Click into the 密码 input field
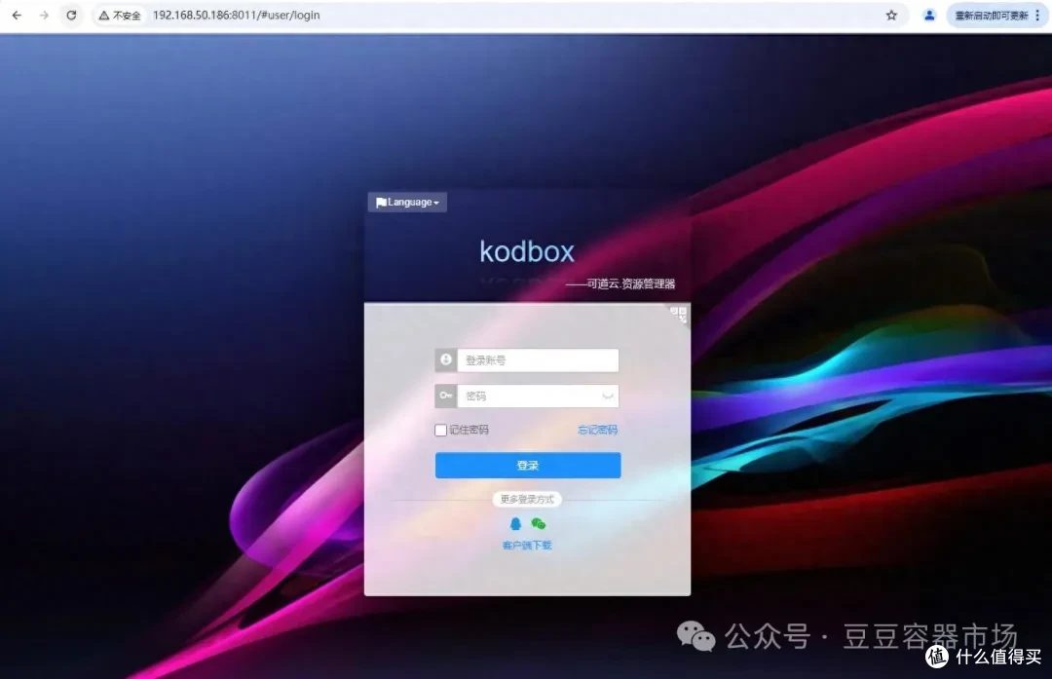This screenshot has width=1052, height=679. click(x=526, y=396)
